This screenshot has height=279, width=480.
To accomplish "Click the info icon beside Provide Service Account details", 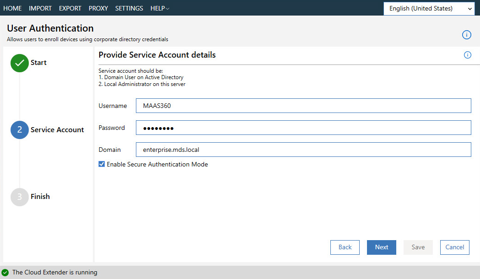I will (467, 55).
